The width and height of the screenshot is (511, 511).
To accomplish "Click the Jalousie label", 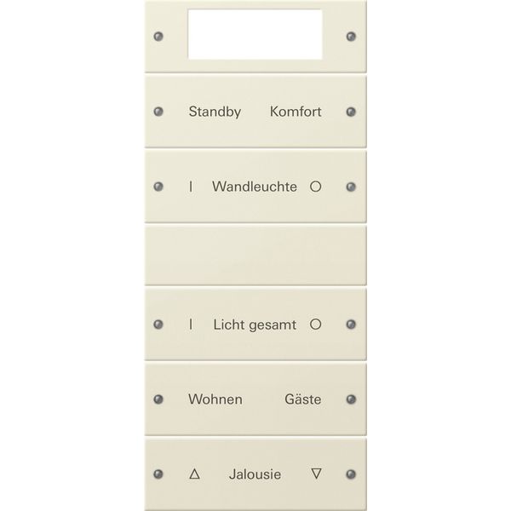I will (255, 474).
